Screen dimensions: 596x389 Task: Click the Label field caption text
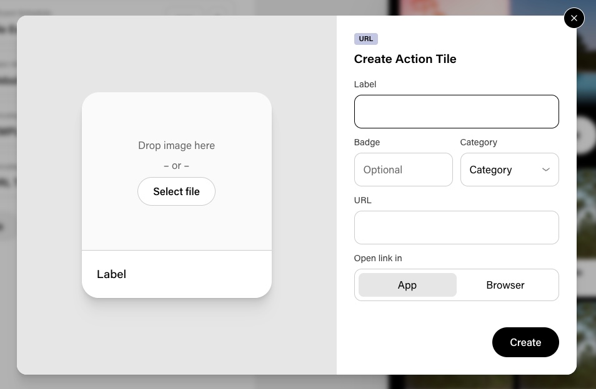[365, 84]
